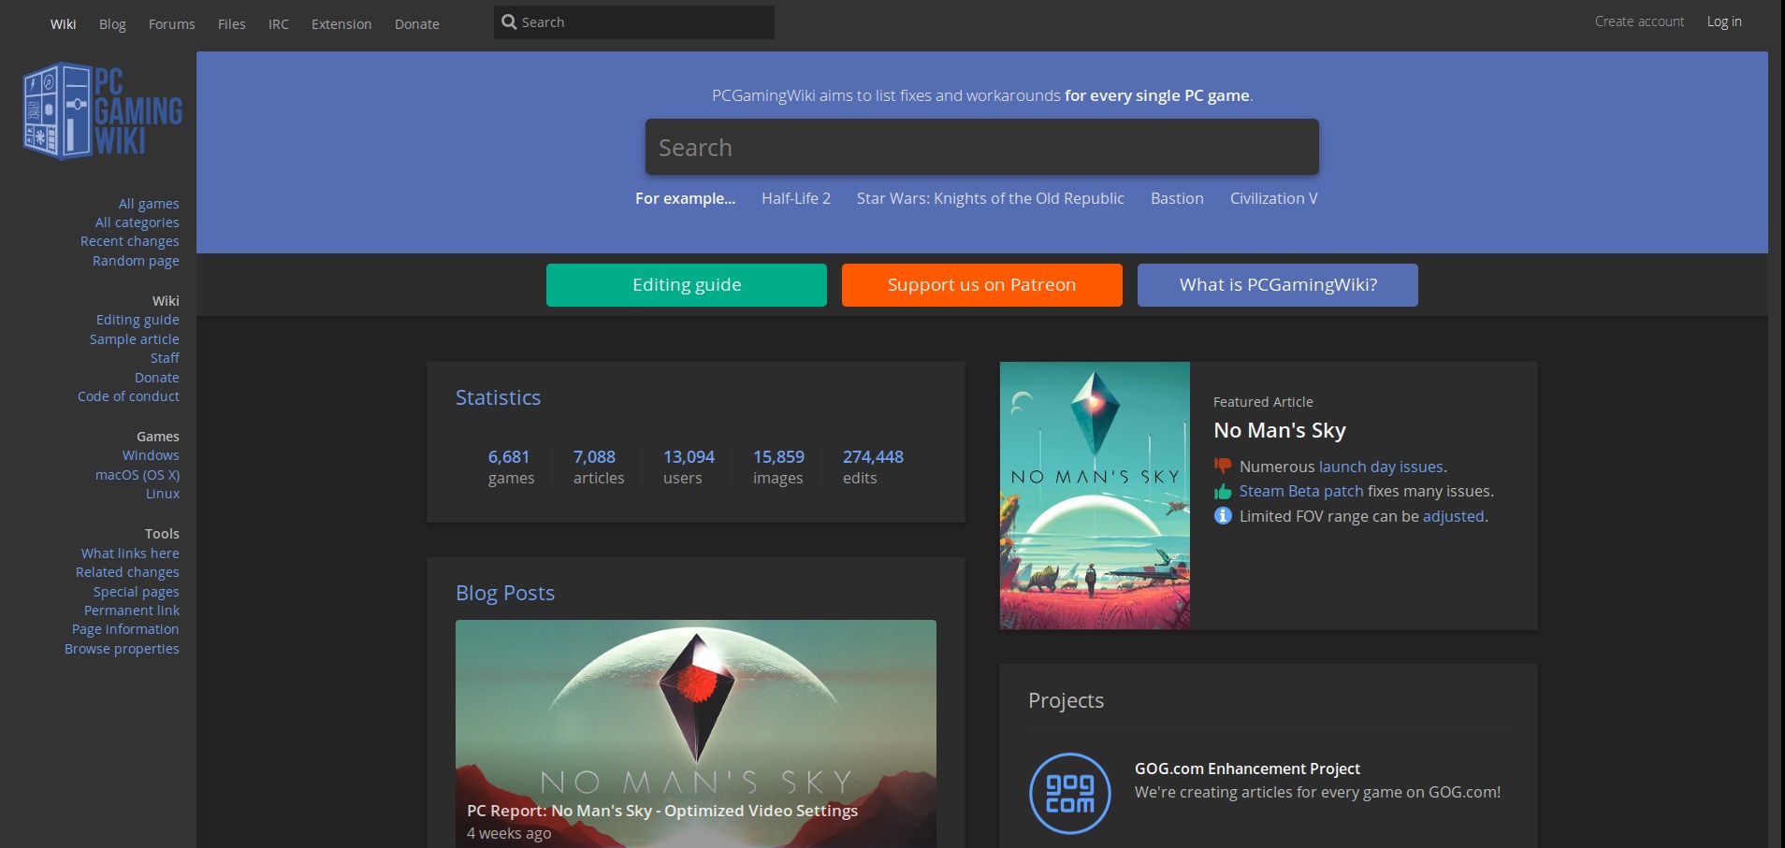Open PC Report: No Man's Sky blog title
Viewport: 1785px width, 848px height.
[x=662, y=811]
